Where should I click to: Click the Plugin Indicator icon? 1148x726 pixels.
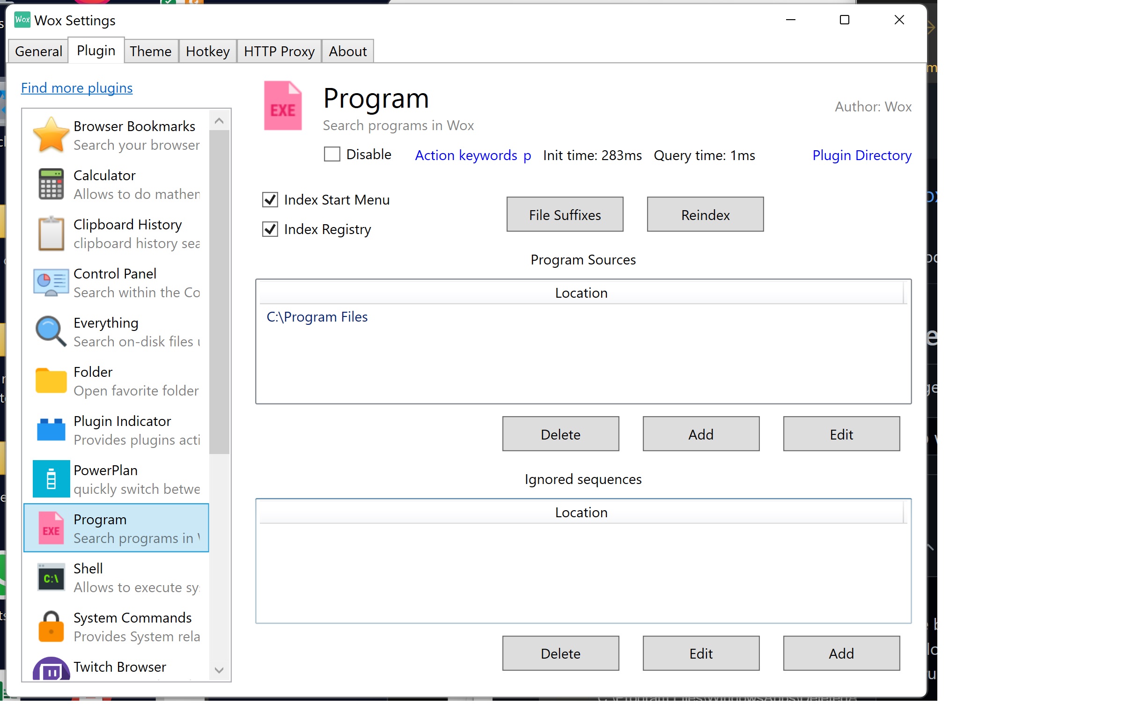51,430
